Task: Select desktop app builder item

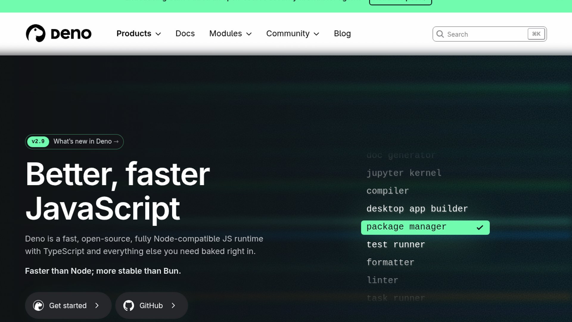Action: (417, 209)
